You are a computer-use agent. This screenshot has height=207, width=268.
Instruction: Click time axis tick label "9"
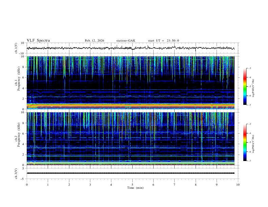217,185
